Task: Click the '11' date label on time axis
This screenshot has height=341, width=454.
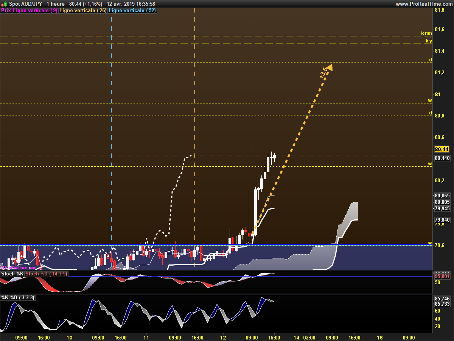Action: pos(146,337)
